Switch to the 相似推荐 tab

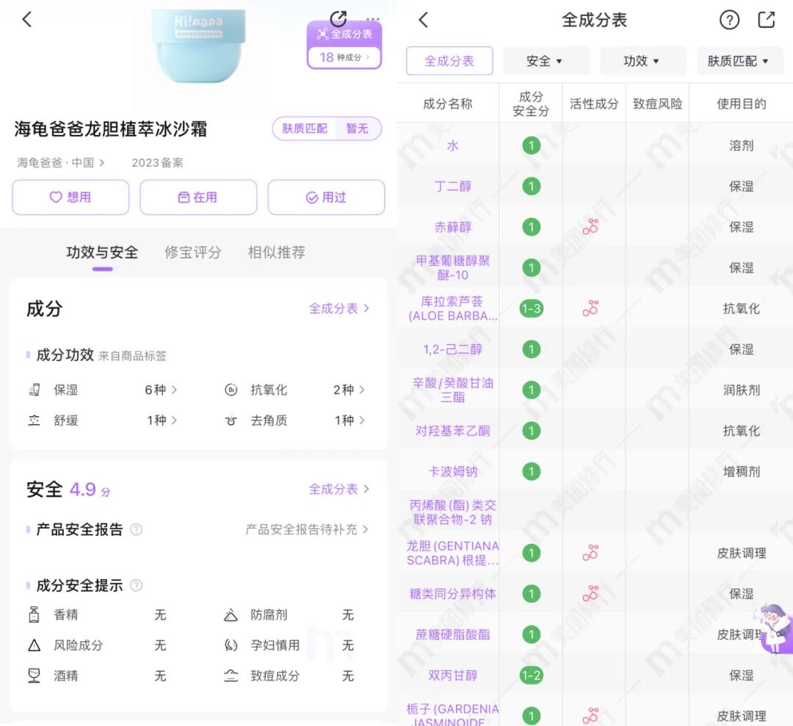tap(276, 253)
